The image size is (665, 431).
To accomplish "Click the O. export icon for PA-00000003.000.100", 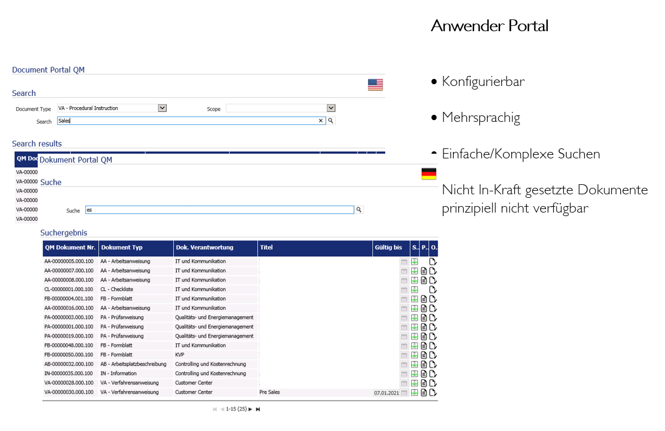I will tap(433, 318).
